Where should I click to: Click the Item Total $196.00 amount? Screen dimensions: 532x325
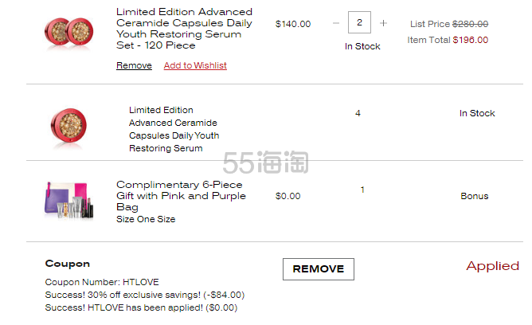click(x=471, y=40)
